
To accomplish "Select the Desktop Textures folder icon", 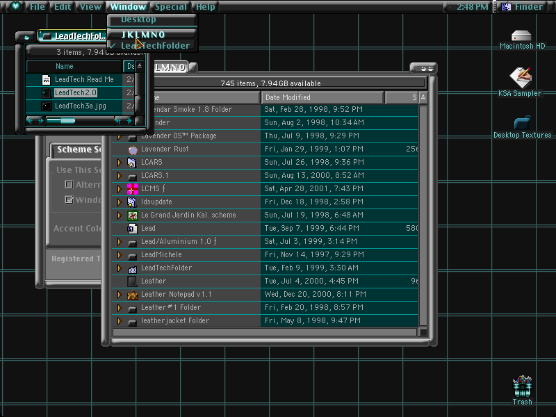I will (523, 123).
